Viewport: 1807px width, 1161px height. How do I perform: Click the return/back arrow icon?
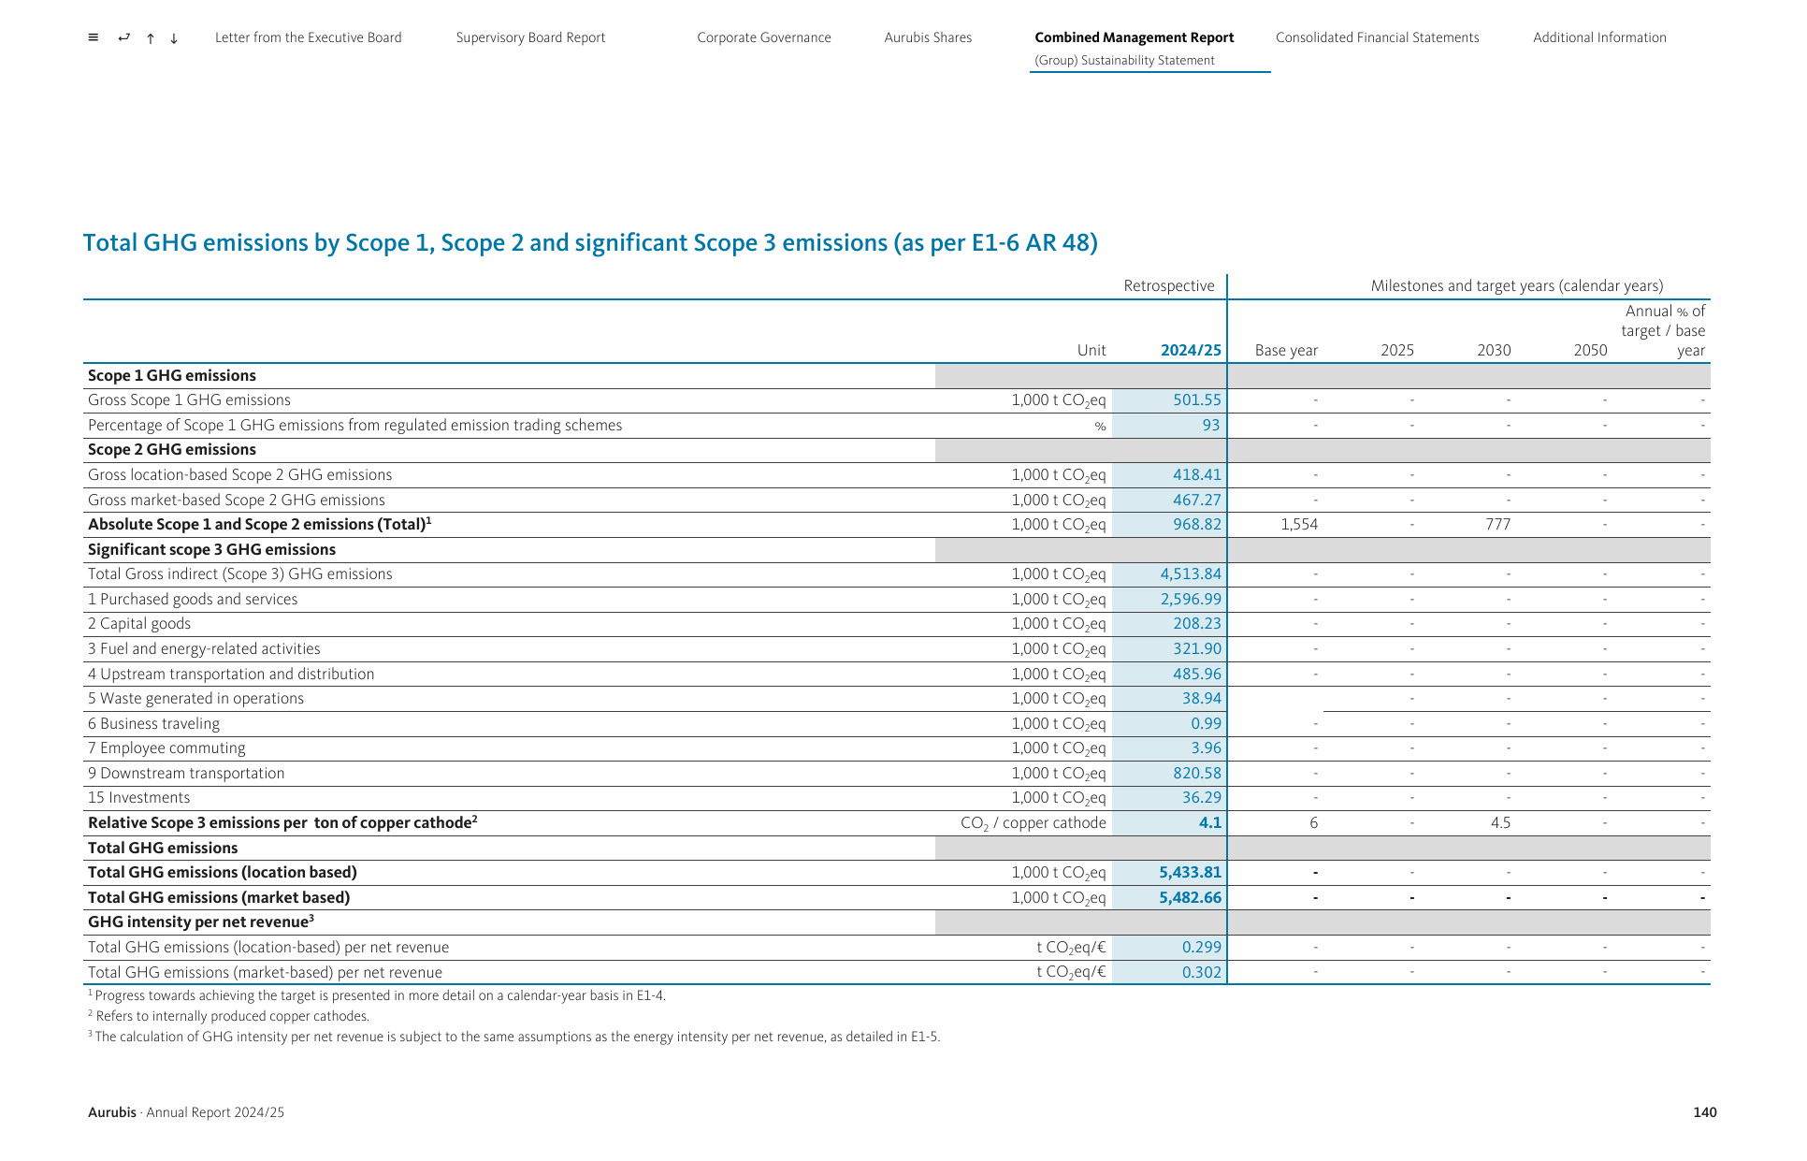point(124,37)
